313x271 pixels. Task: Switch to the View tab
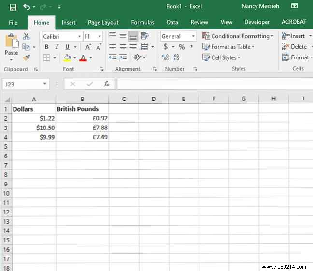[227, 22]
